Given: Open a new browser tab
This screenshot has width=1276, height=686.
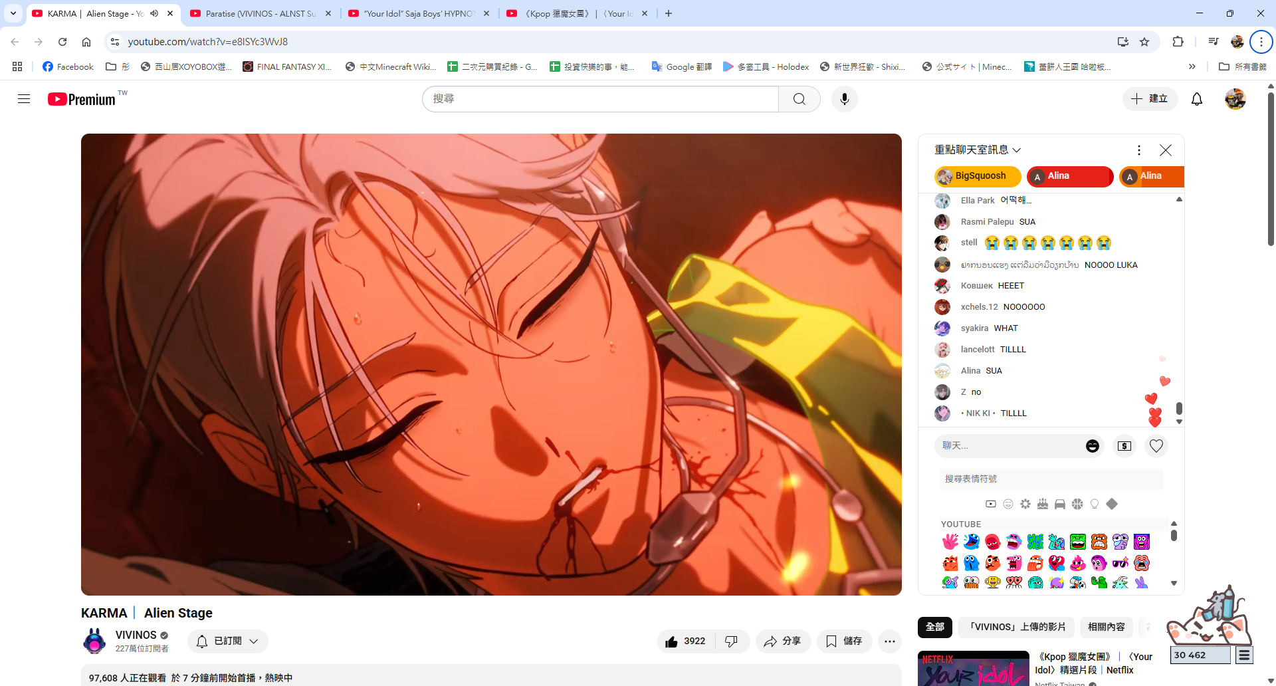Looking at the screenshot, I should (x=669, y=13).
